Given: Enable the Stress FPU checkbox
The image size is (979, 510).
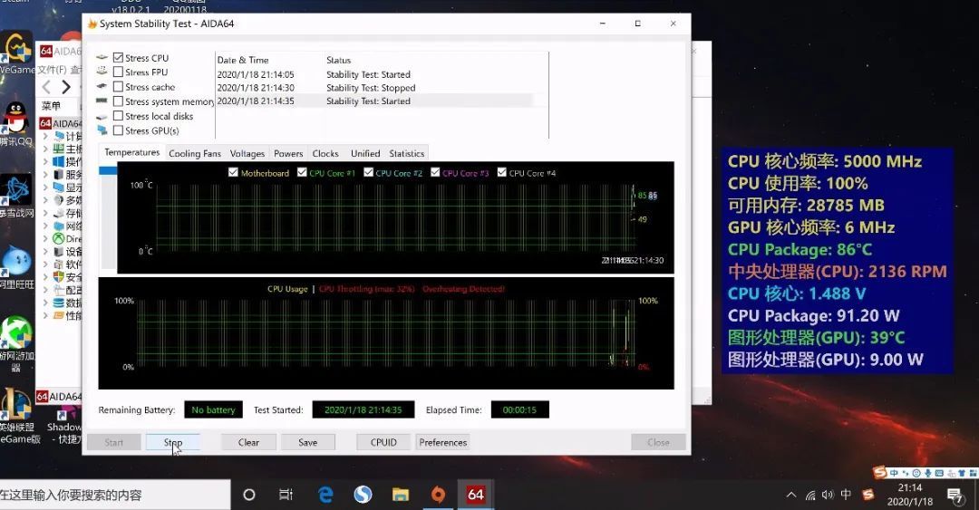Looking at the screenshot, I should coord(118,72).
